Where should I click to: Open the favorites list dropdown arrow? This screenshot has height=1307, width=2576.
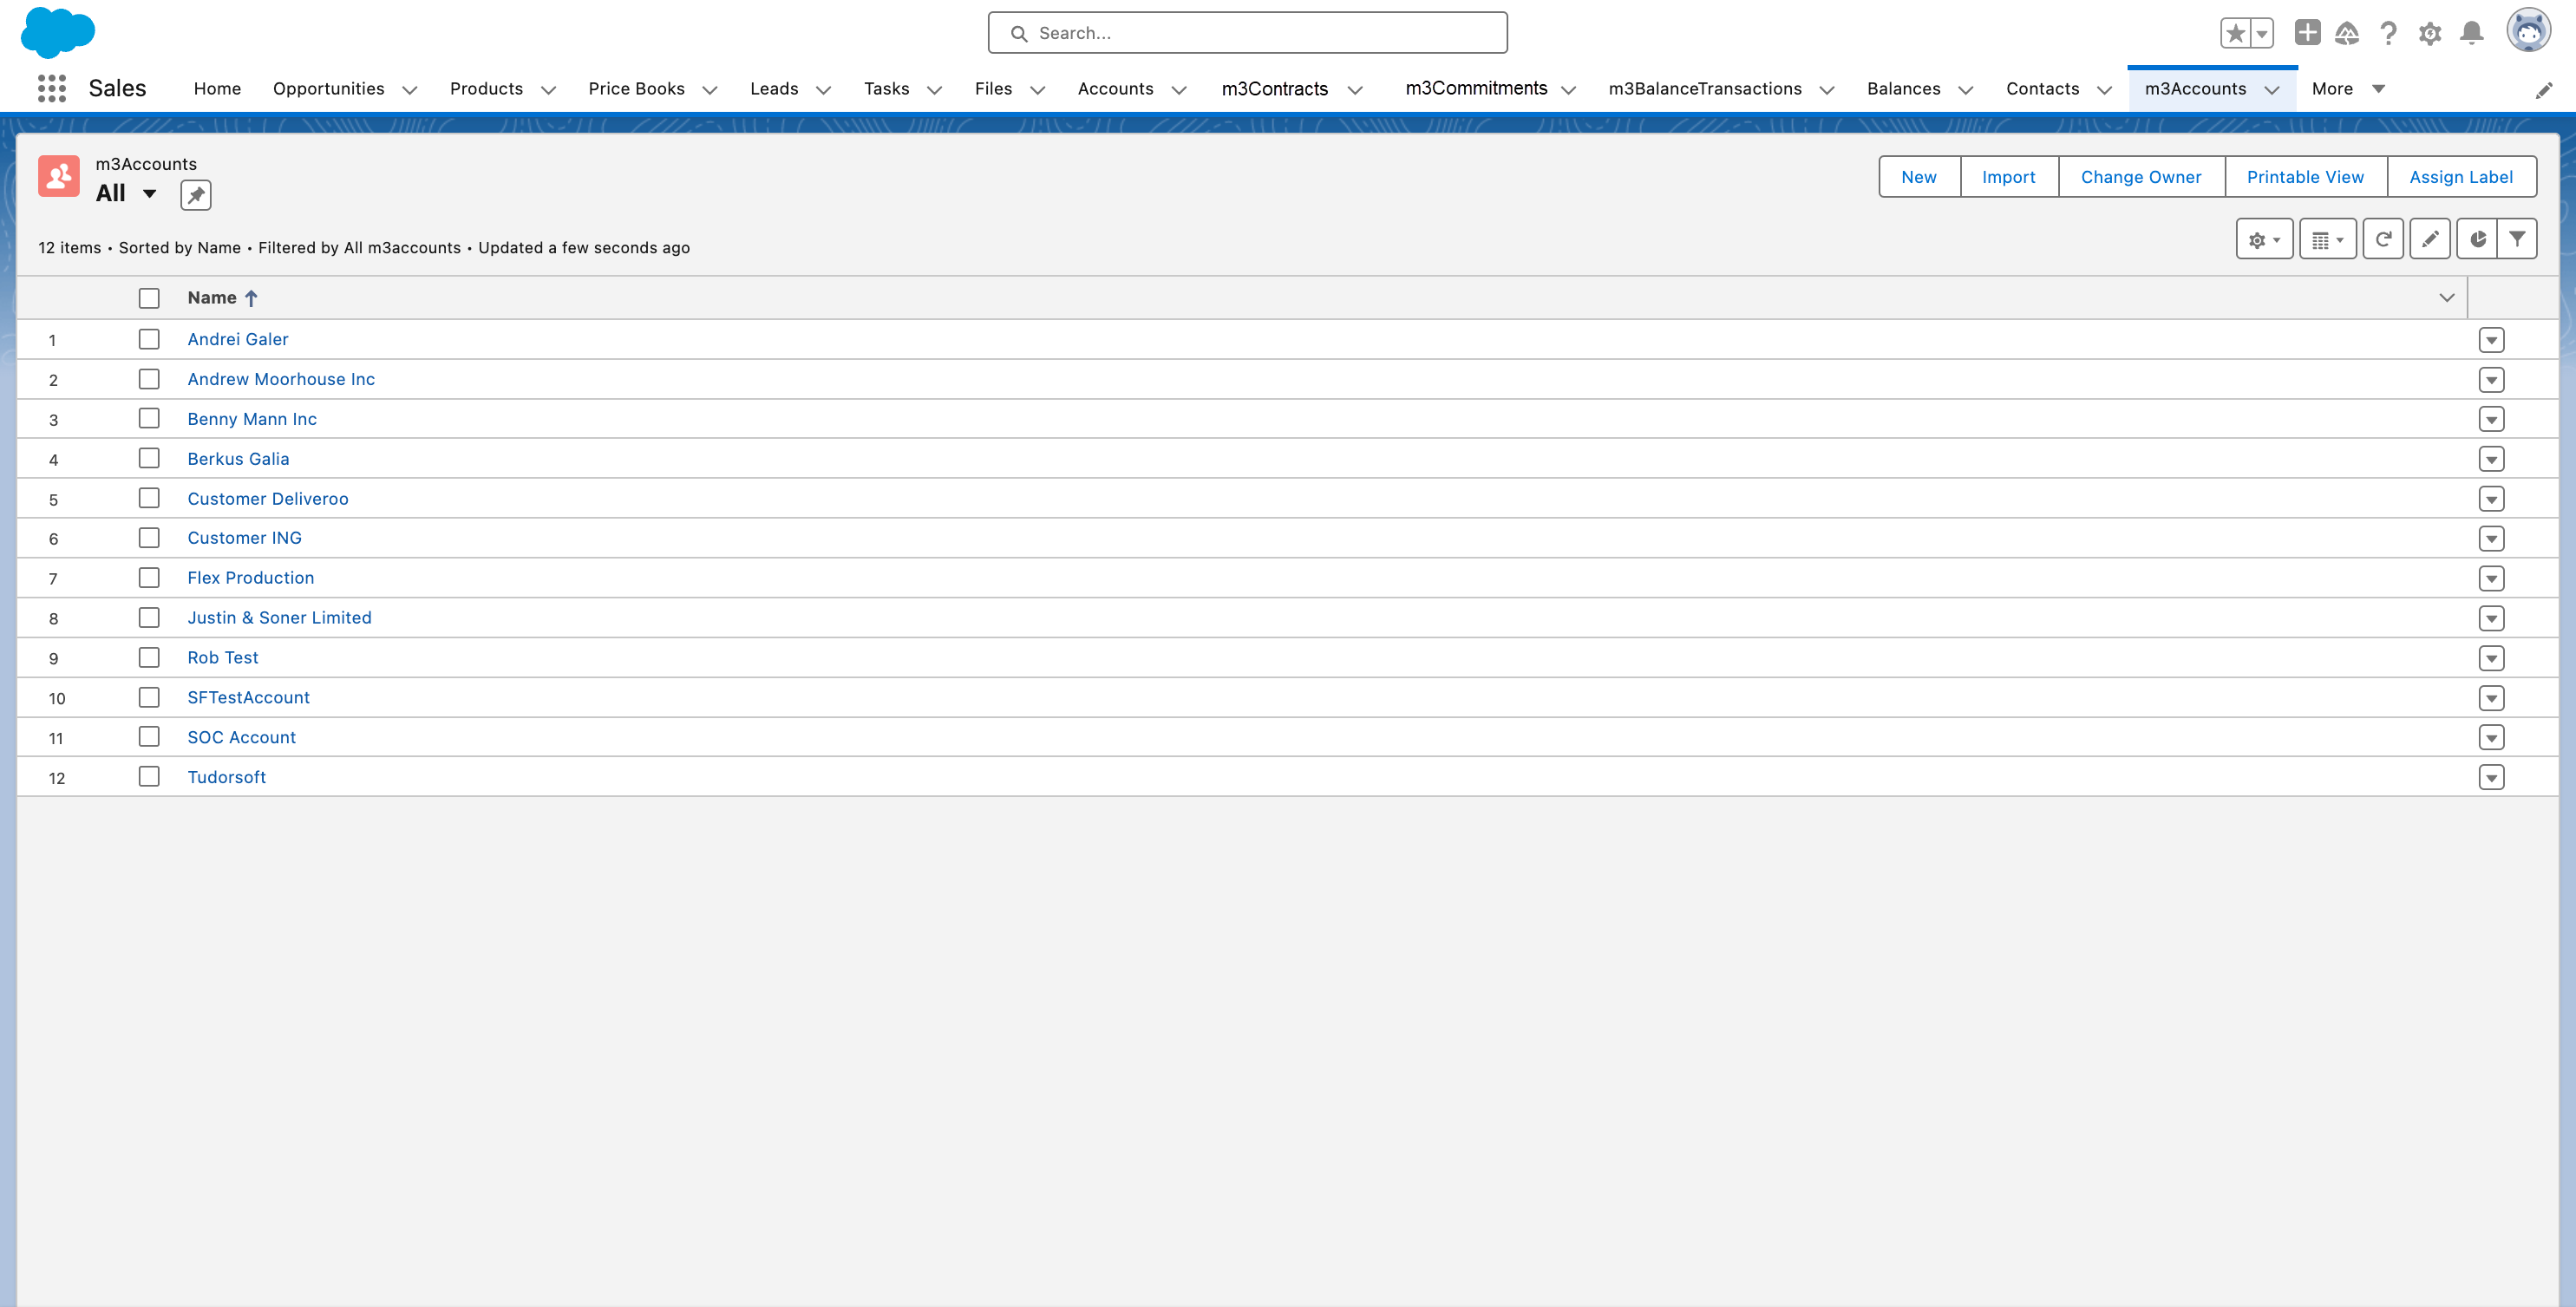point(2262,33)
